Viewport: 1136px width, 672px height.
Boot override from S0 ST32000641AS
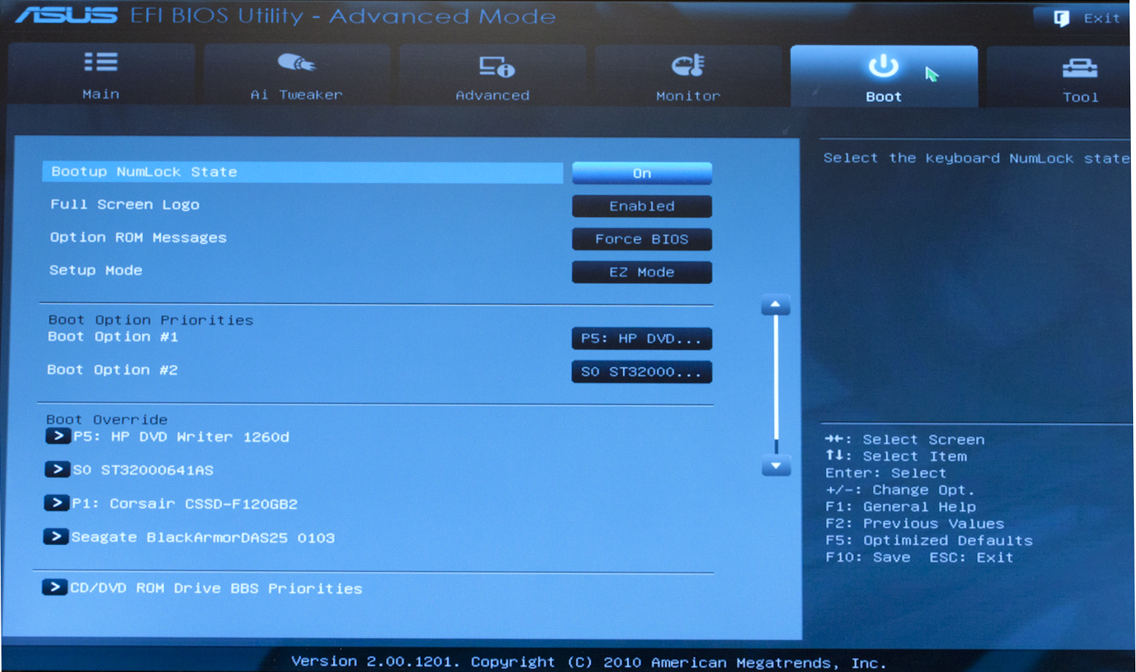(x=143, y=470)
